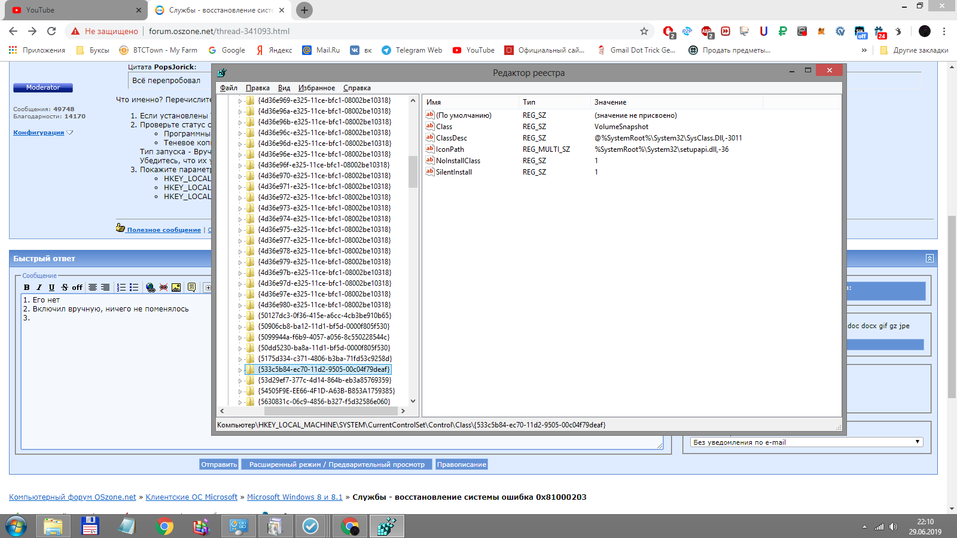Apply underline formatting in the reply editor
Viewport: 957px width, 538px height.
point(51,288)
